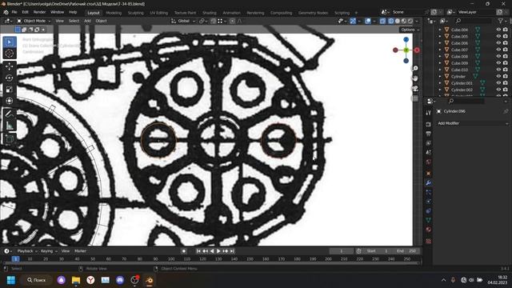The width and height of the screenshot is (512, 288).
Task: Select the Scale tool
Action: (x=10, y=89)
